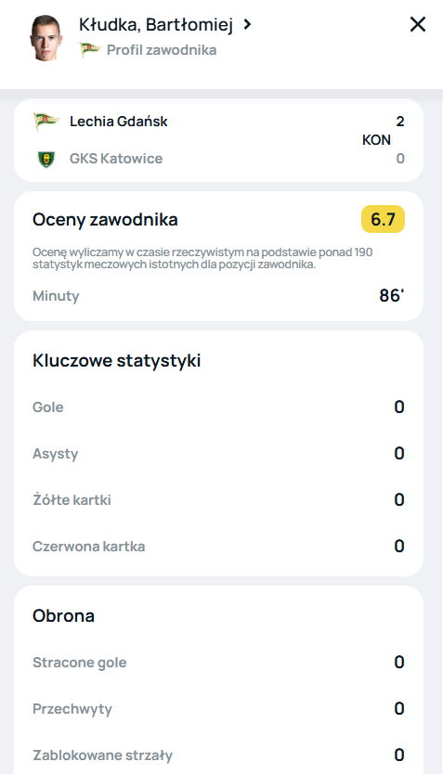Click the GKS Katowice club crest
Image resolution: width=443 pixels, height=774 pixels.
[x=46, y=159]
